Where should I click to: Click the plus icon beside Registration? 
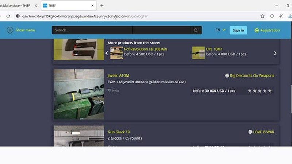[257, 30]
